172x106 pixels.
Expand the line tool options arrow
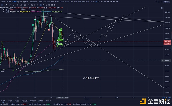(7, 5)
